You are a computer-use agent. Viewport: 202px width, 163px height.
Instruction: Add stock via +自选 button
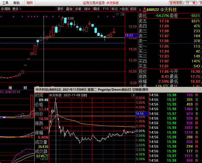(124, 9)
